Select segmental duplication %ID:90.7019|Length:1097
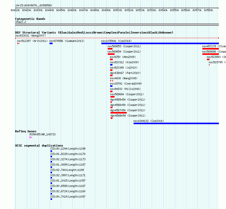Image resolution: width=226 pixels, height=209 pixels. tap(68, 197)
